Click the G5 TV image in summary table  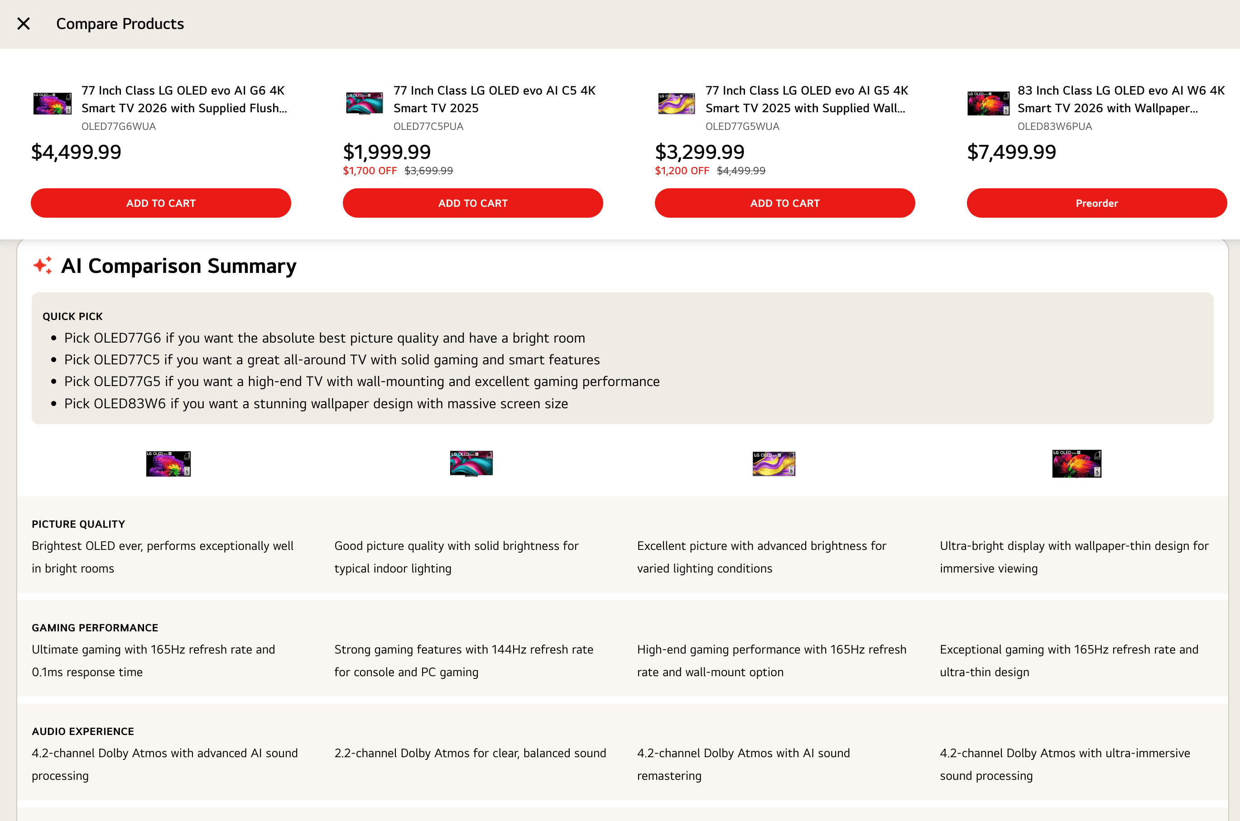click(x=774, y=463)
